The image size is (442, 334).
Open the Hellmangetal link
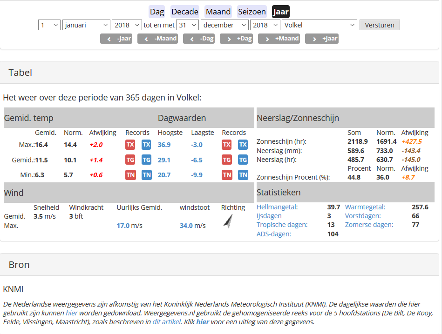(x=276, y=207)
